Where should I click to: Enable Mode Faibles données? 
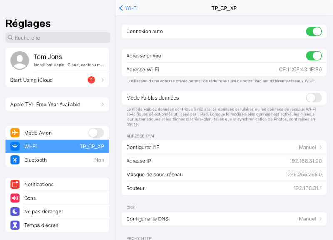click(x=314, y=98)
